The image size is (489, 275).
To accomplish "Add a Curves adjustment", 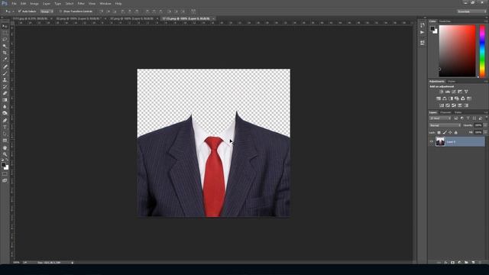I will pos(454,92).
